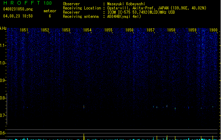Click the Receiver label
Viewport: 221px width, 140px height.
coord(71,12)
